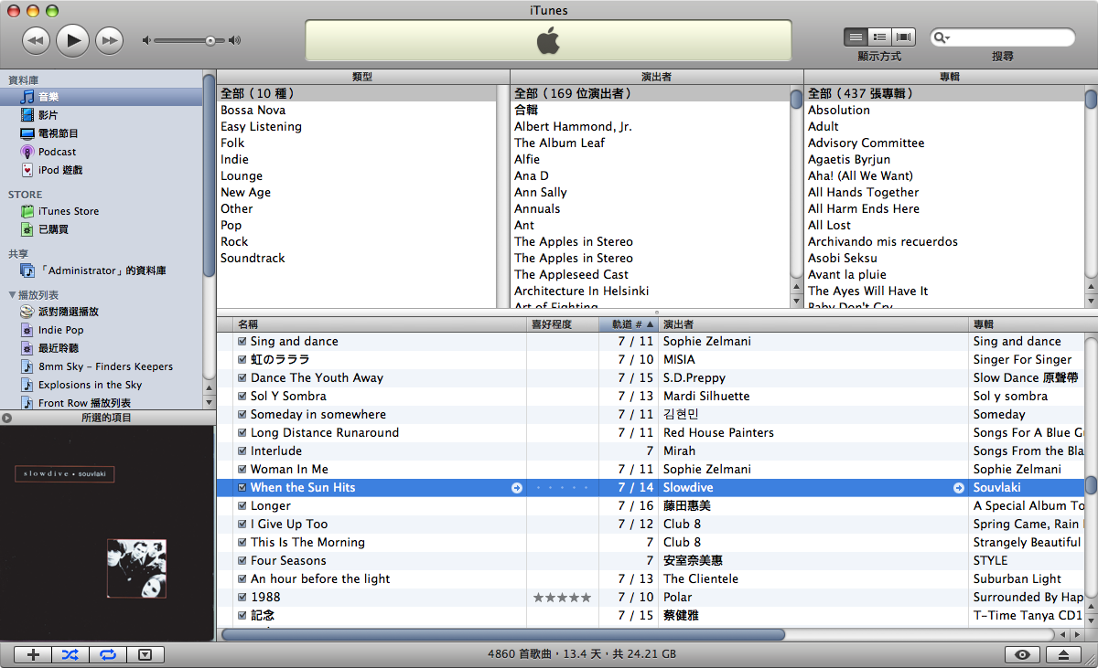Select 音樂 in the library sidebar
This screenshot has height=668, width=1098.
pos(101,97)
